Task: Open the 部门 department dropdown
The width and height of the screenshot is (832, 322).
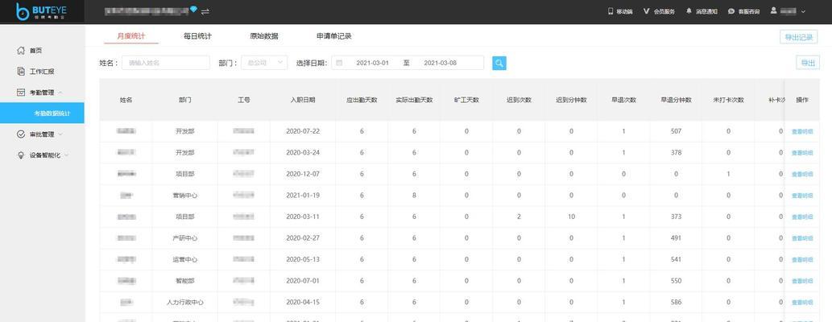Action: 264,63
